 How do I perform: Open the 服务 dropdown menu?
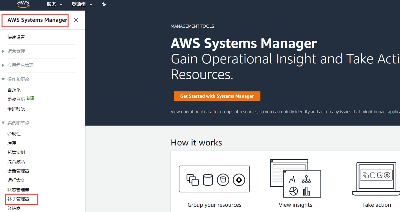pos(55,4)
